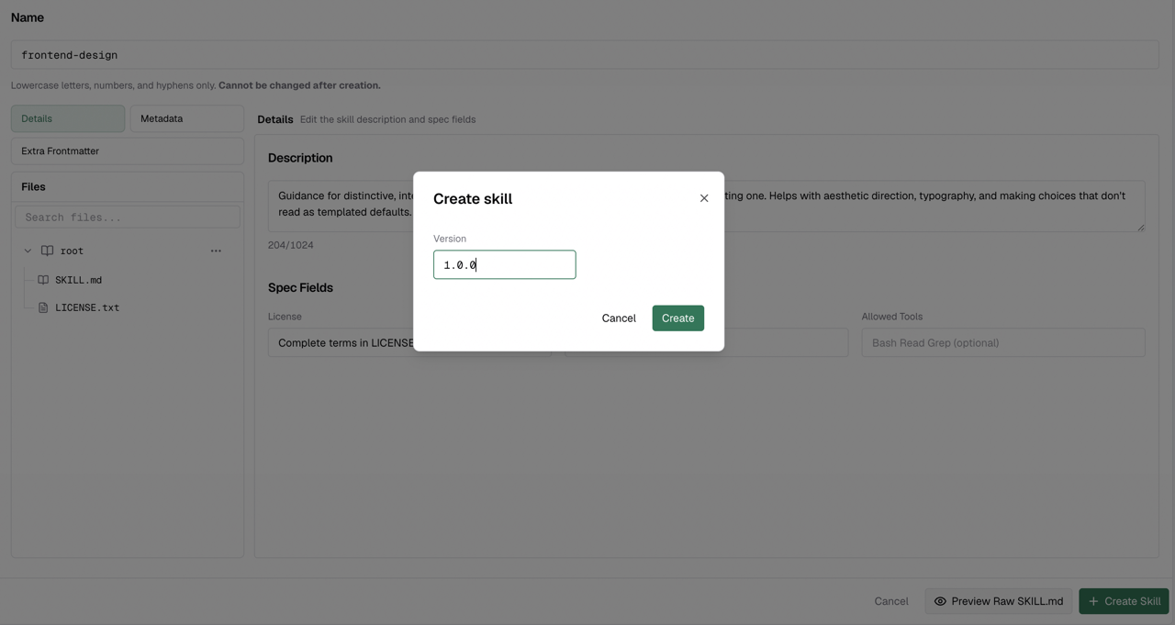Click the Files panel heading

coord(33,186)
